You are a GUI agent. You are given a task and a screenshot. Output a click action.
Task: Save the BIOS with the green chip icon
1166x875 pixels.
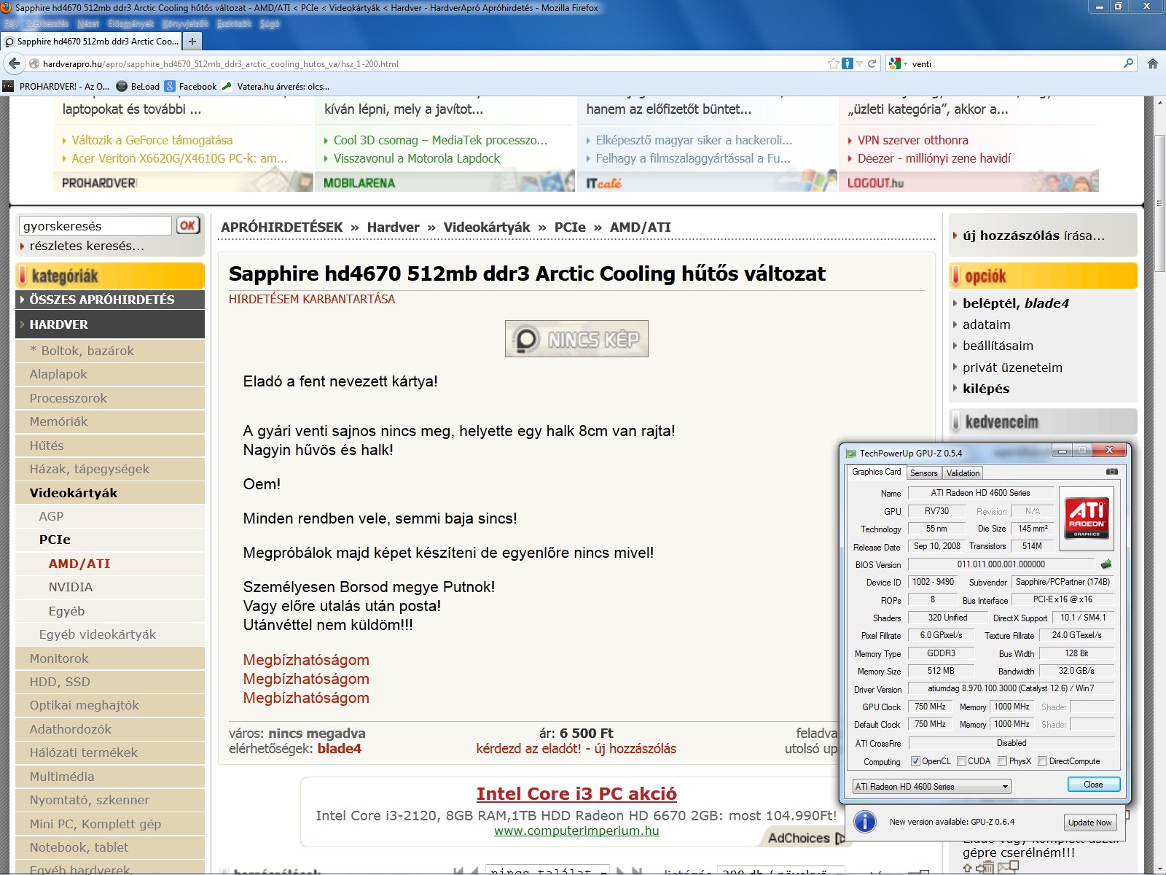pyautogui.click(x=1106, y=564)
